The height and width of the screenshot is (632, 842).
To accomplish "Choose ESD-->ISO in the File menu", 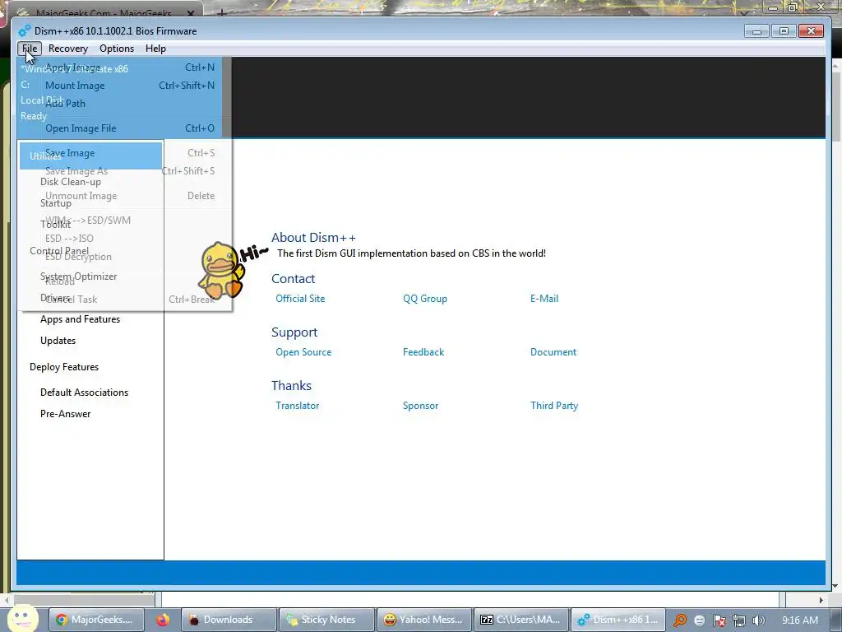I will (125, 238).
